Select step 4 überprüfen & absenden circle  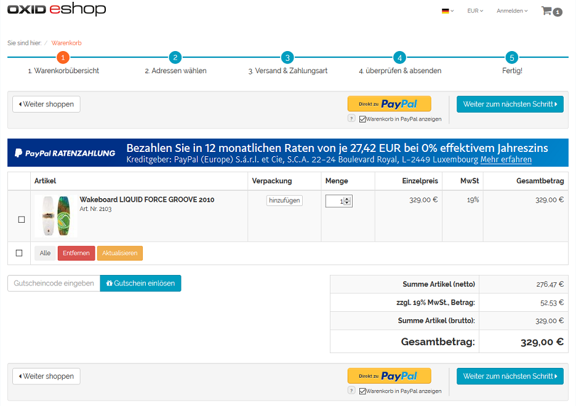399,57
